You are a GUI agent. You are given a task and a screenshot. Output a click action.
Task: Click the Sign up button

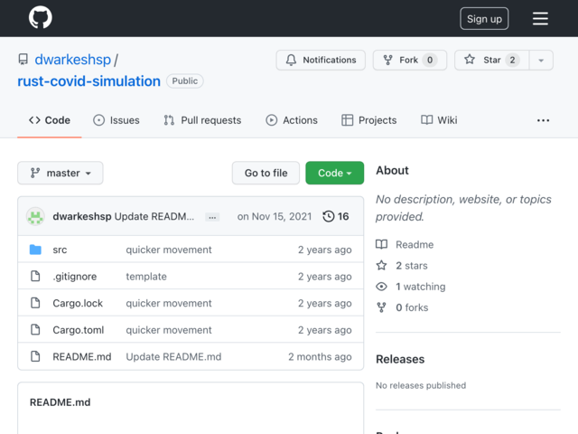click(484, 18)
